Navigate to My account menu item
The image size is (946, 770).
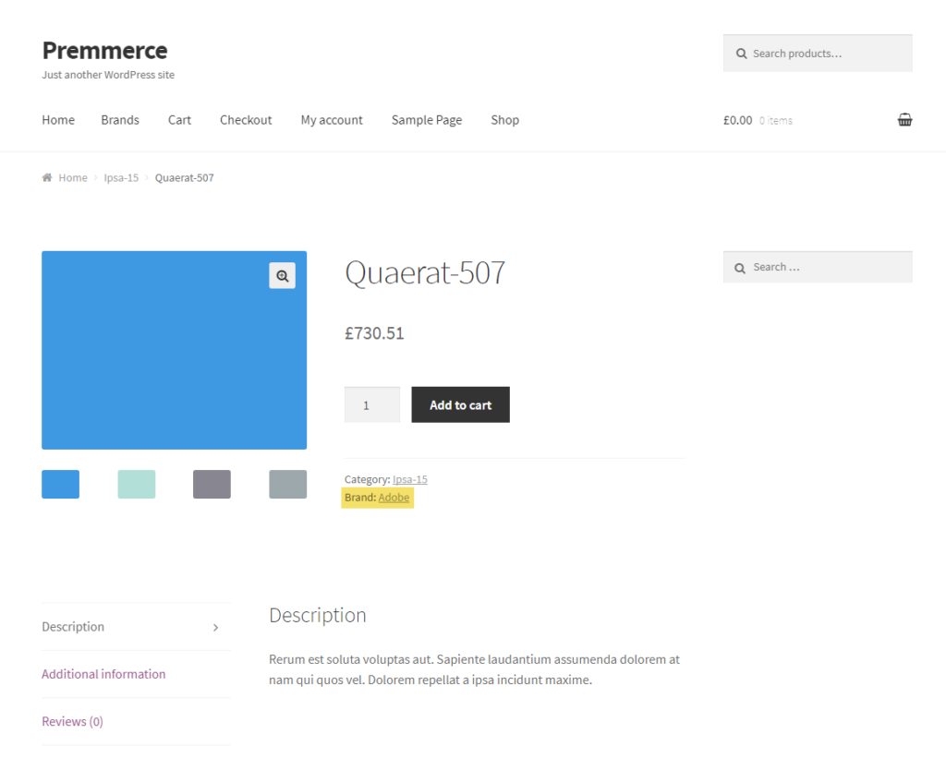(x=332, y=120)
